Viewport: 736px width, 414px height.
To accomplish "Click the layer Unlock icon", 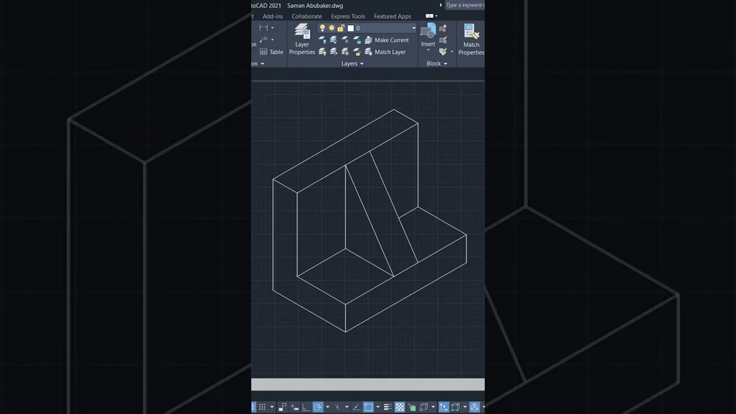I will tap(357, 52).
